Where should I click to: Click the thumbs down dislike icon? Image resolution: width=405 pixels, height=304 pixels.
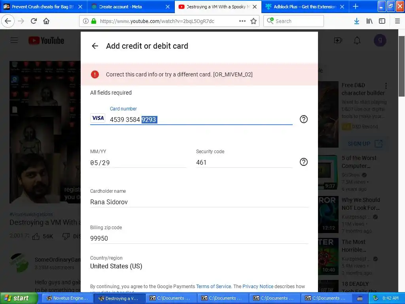point(66,236)
